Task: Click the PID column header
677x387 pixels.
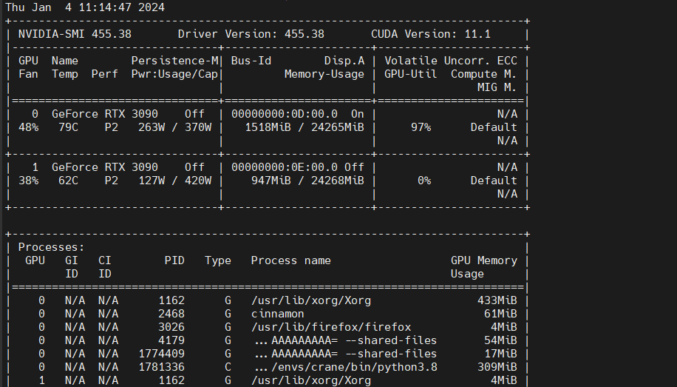Action: [174, 260]
